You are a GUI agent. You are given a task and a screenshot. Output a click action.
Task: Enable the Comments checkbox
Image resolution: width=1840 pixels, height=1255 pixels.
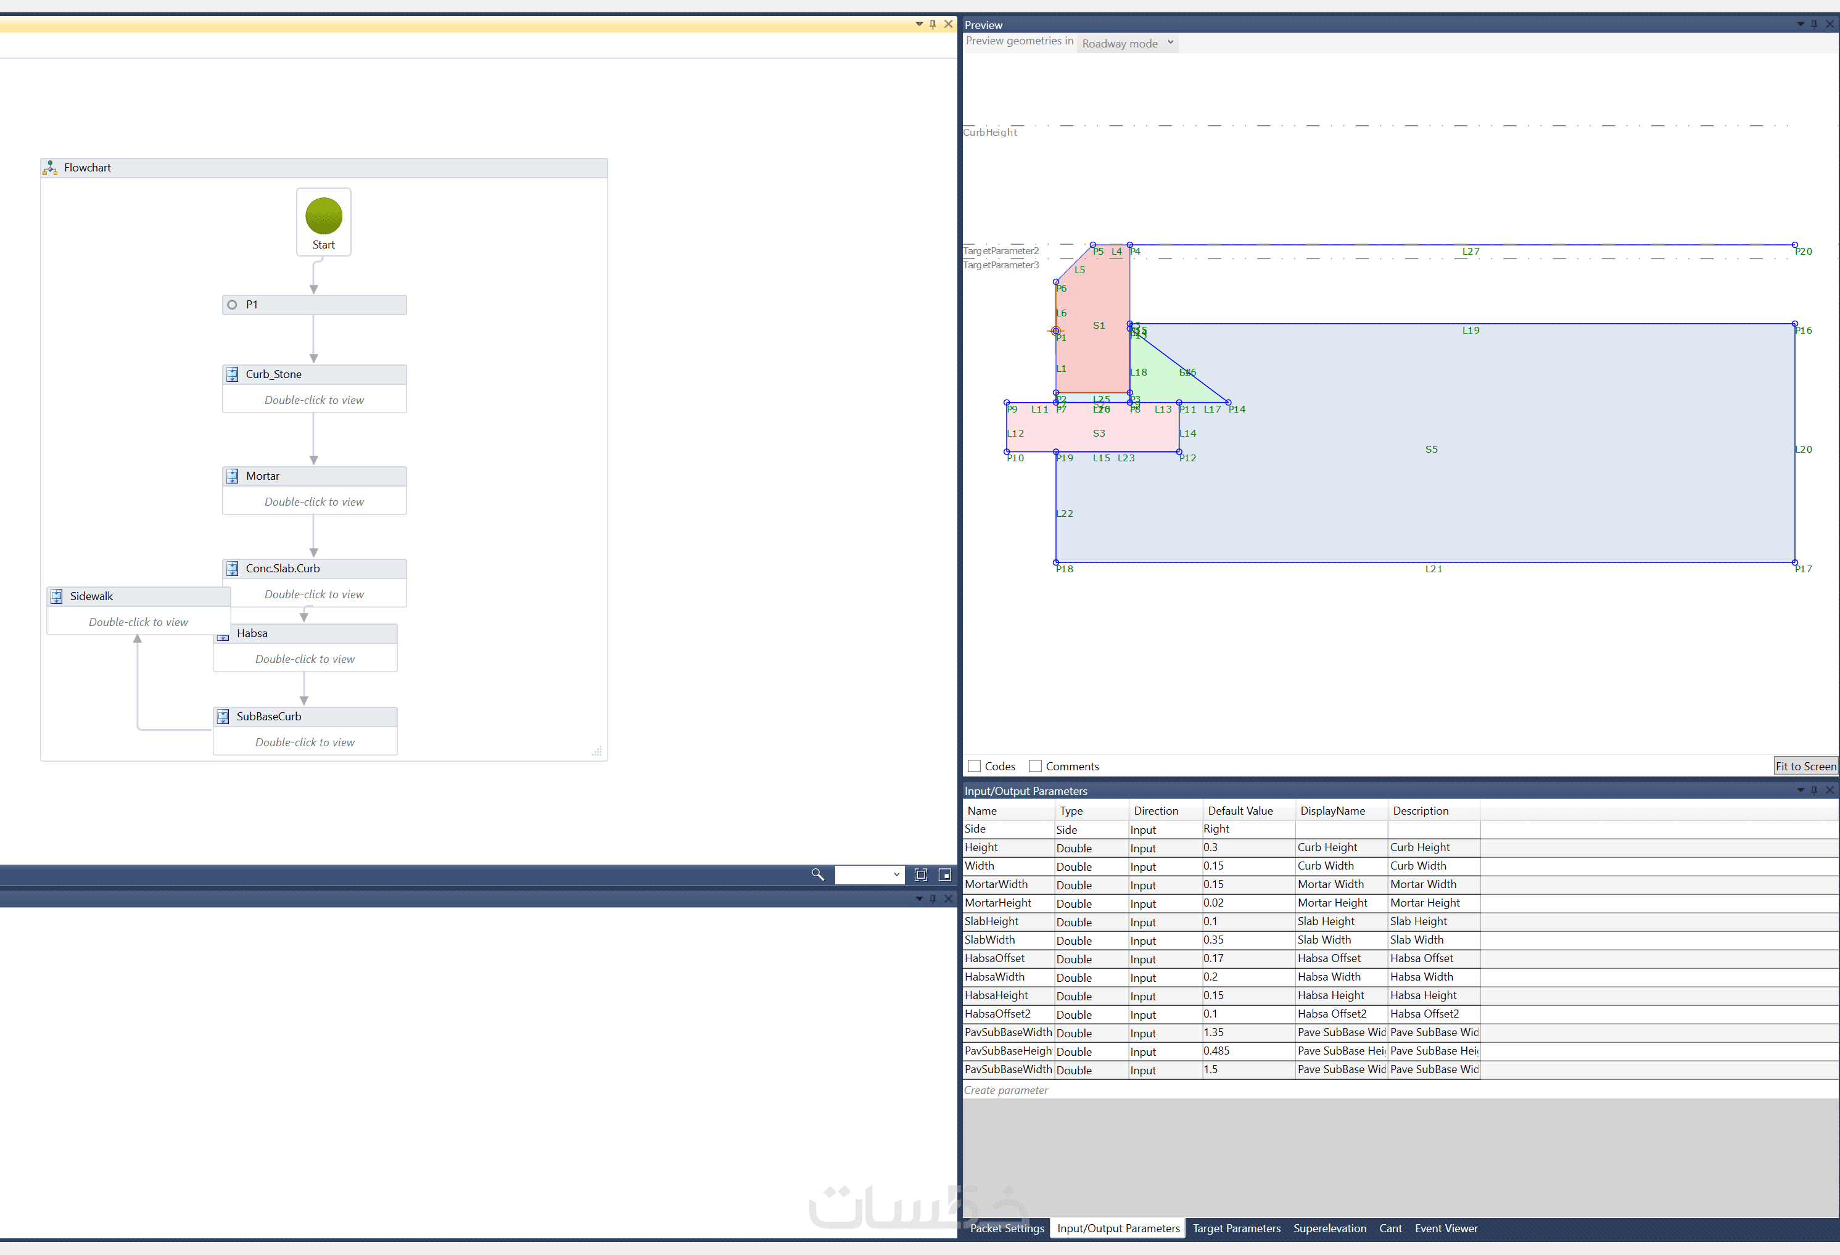pyautogui.click(x=1035, y=766)
